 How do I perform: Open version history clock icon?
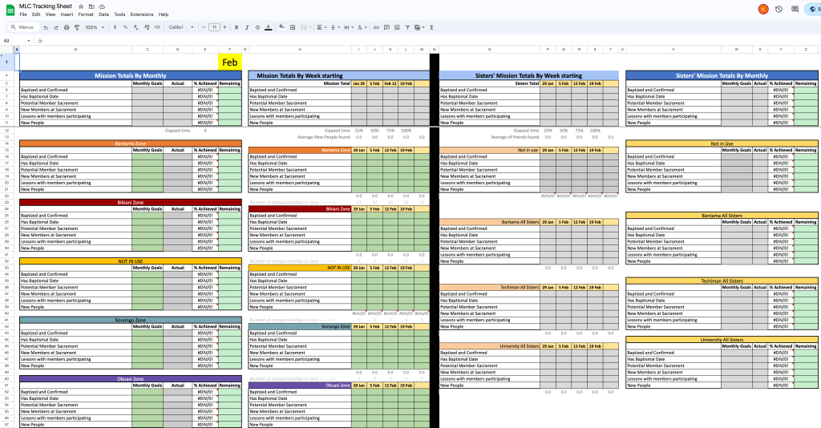(x=779, y=9)
